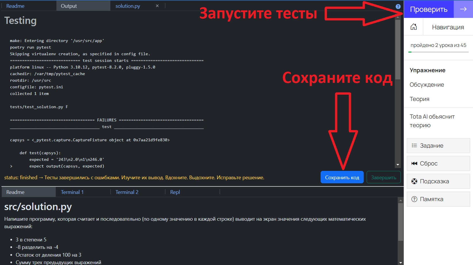Click the next arrow beside Проверить
Viewport: 473px width, 265px height.
click(x=463, y=9)
